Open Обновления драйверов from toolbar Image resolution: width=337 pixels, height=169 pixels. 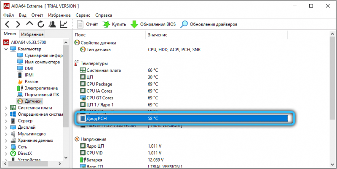pyautogui.click(x=209, y=24)
